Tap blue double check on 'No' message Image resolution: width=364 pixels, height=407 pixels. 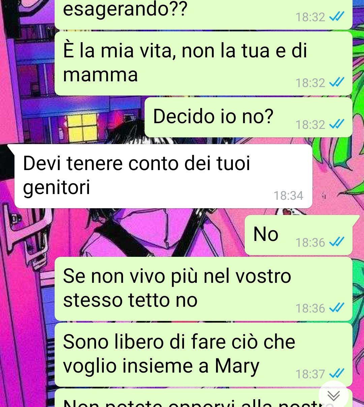[x=336, y=242]
